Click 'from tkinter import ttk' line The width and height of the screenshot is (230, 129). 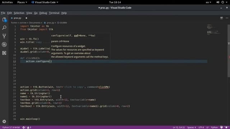[37, 29]
